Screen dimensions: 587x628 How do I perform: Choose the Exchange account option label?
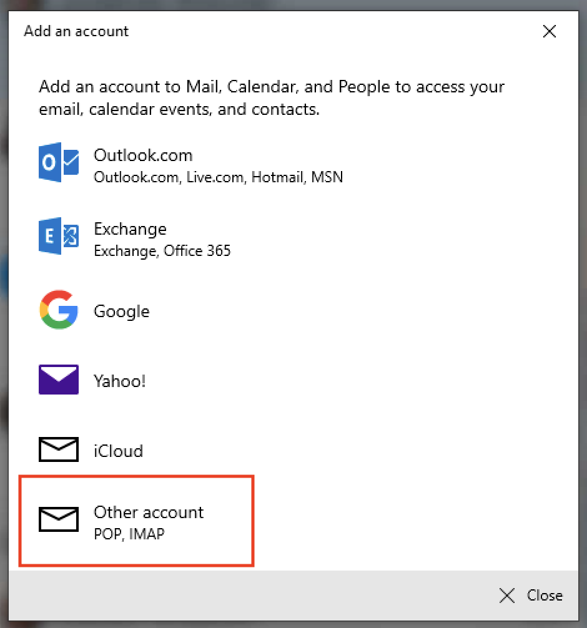[130, 229]
